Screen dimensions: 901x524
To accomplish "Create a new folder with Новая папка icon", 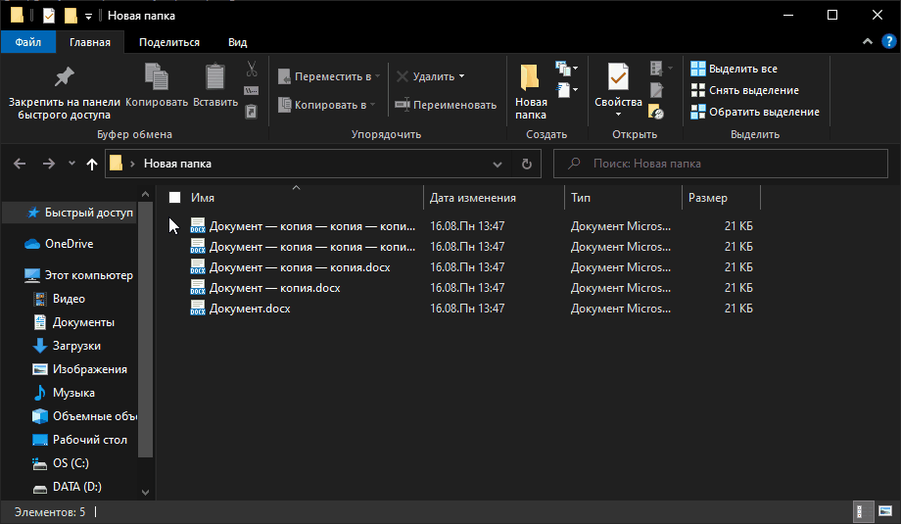I will 530,79.
